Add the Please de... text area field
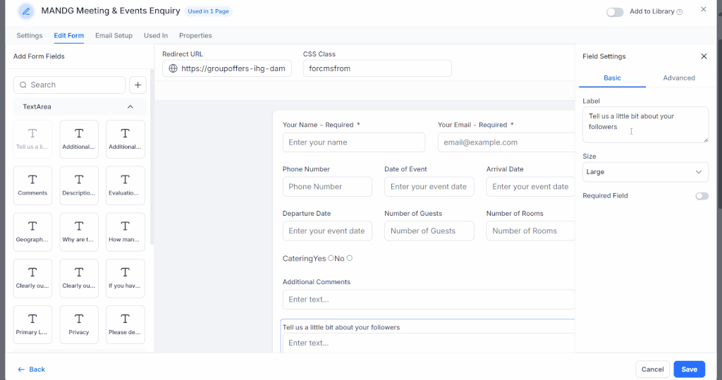This screenshot has width=722, height=380. (x=126, y=324)
